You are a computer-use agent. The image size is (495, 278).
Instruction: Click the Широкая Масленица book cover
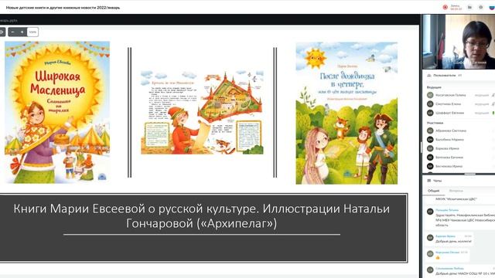tap(57, 112)
